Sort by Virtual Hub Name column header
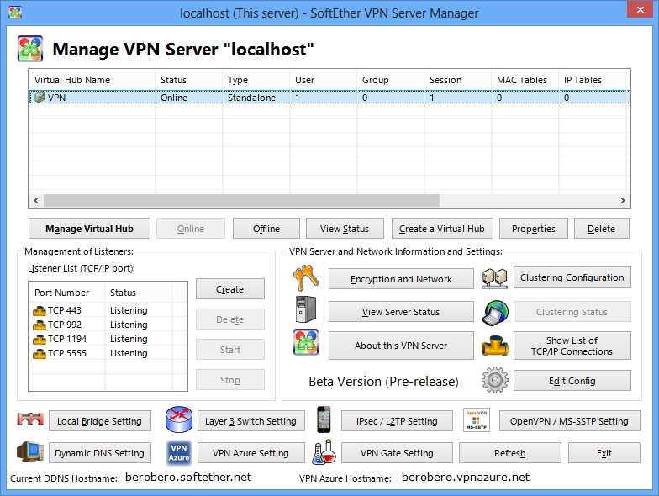This screenshot has height=496, width=659. click(x=92, y=80)
